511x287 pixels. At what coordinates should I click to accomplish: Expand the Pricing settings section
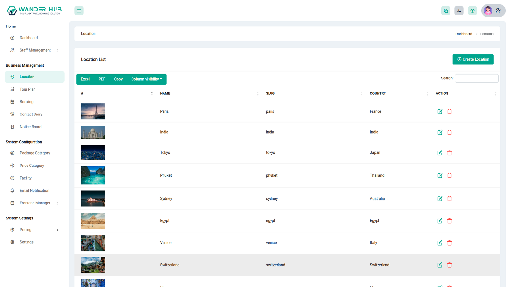pos(35,230)
